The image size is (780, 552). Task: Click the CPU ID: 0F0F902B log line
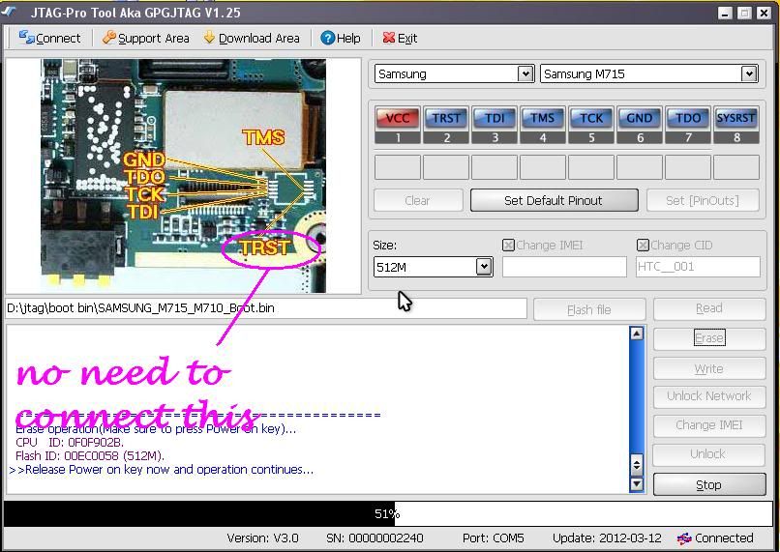pyautogui.click(x=70, y=442)
